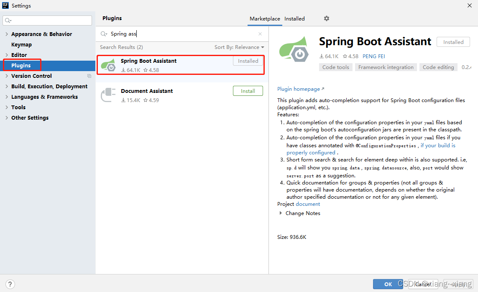Screen dimensions: 478x292
Task: Click the 4.58 rating in detail header
Action: tap(350, 56)
